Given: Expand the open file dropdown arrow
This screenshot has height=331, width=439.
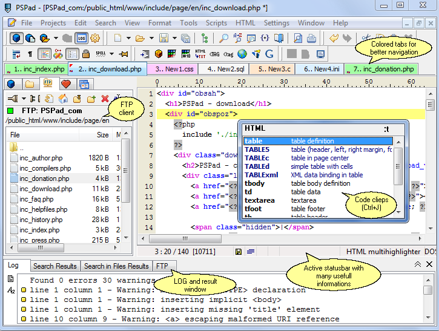Looking at the screenshot, I should pos(151,38).
